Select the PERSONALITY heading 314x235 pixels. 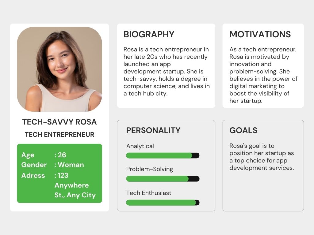(x=153, y=130)
